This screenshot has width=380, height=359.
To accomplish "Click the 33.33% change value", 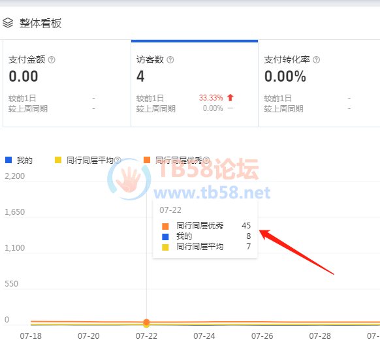I will click(211, 98).
